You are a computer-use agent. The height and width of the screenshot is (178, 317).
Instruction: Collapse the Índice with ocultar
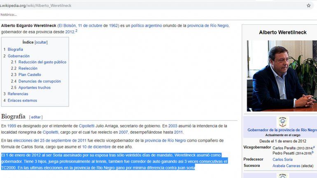pos(41,42)
